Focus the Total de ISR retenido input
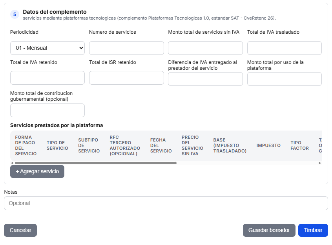The height and width of the screenshot is (245, 332). 126,78
